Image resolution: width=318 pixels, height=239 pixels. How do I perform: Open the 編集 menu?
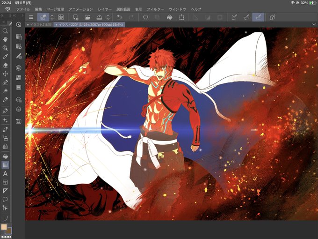(x=38, y=9)
